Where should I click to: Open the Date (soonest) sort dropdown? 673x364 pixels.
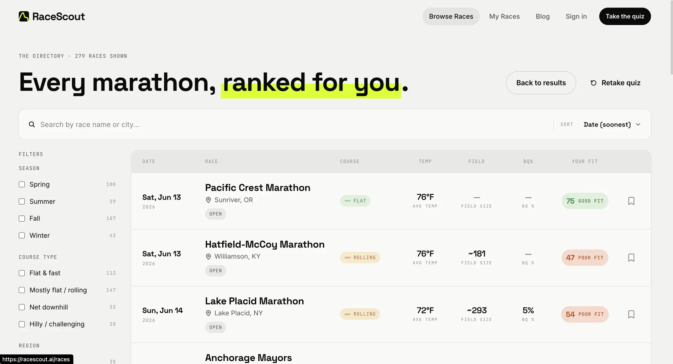click(612, 124)
